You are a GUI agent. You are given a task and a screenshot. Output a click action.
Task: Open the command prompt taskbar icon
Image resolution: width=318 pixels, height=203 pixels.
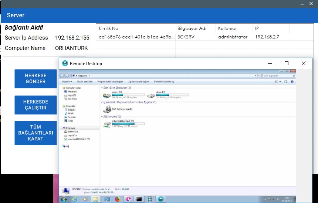(139, 199)
